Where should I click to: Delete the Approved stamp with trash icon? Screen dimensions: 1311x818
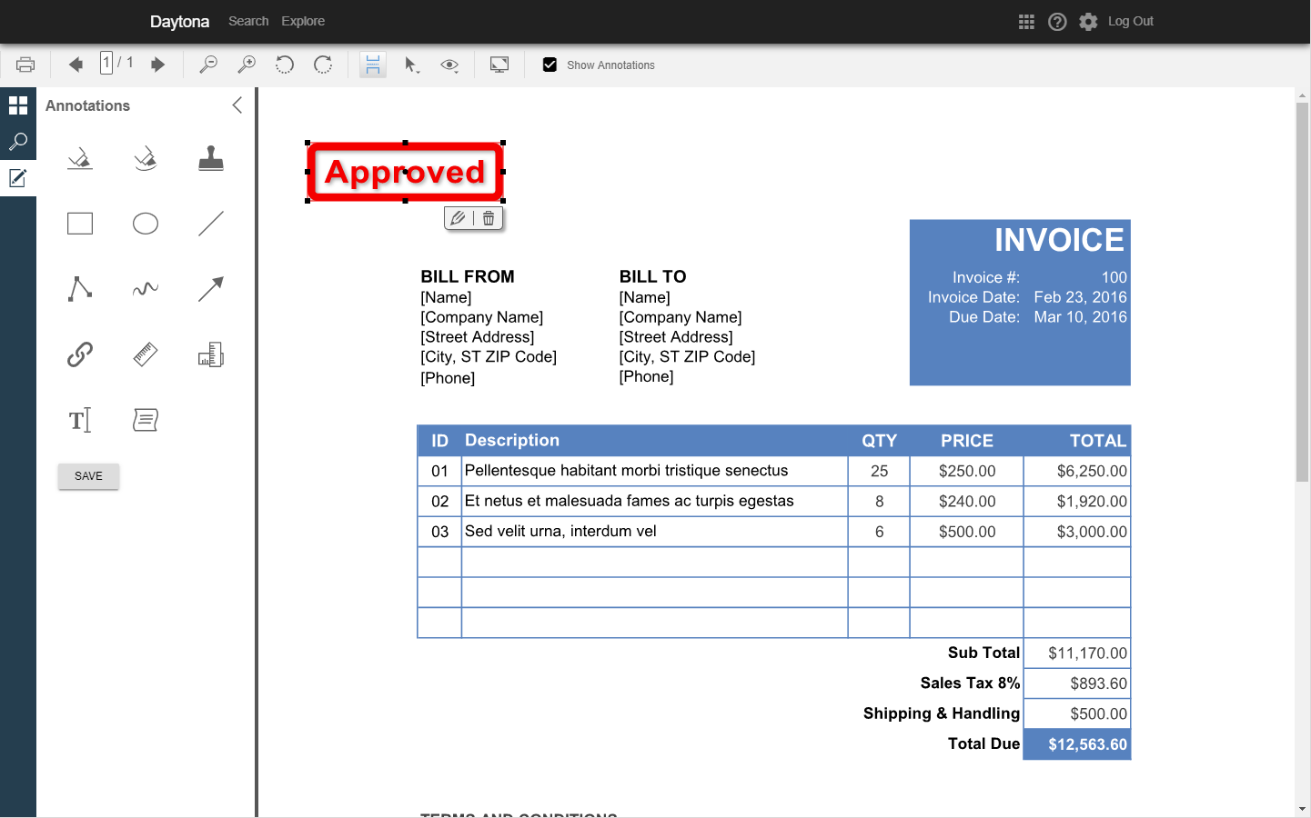click(x=489, y=218)
